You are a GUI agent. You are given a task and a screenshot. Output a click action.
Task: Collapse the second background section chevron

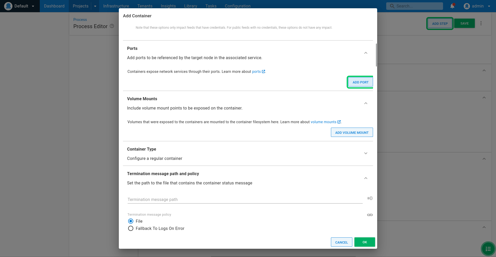pos(484,98)
